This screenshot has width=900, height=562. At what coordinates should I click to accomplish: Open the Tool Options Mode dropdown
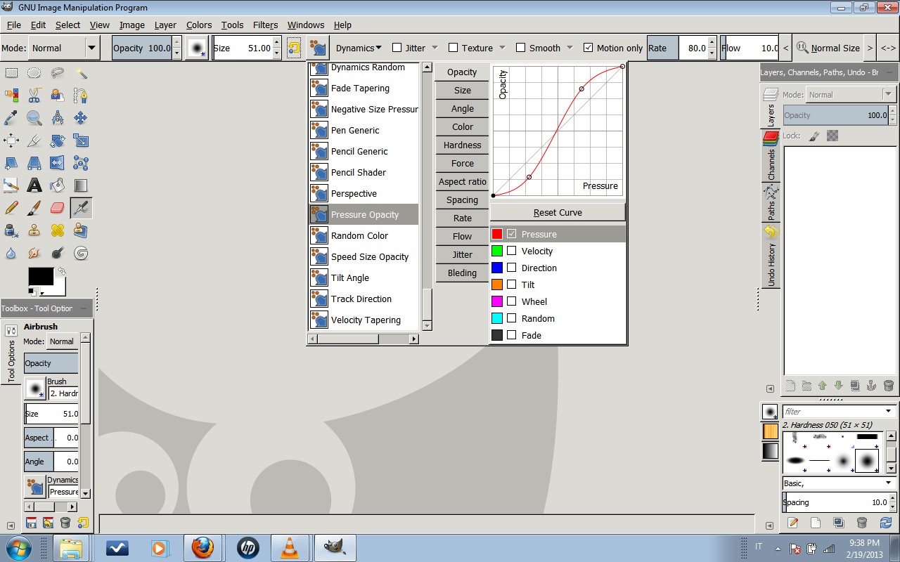(62, 341)
